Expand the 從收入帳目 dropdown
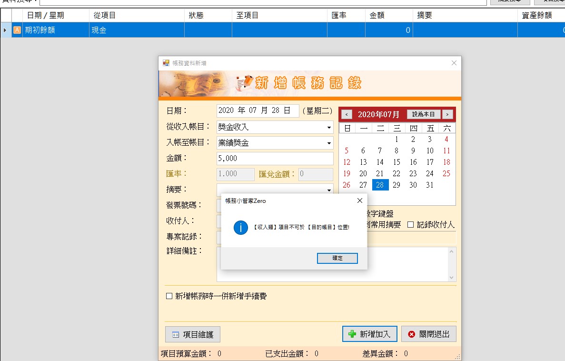Image resolution: width=565 pixels, height=361 pixels. (x=329, y=128)
